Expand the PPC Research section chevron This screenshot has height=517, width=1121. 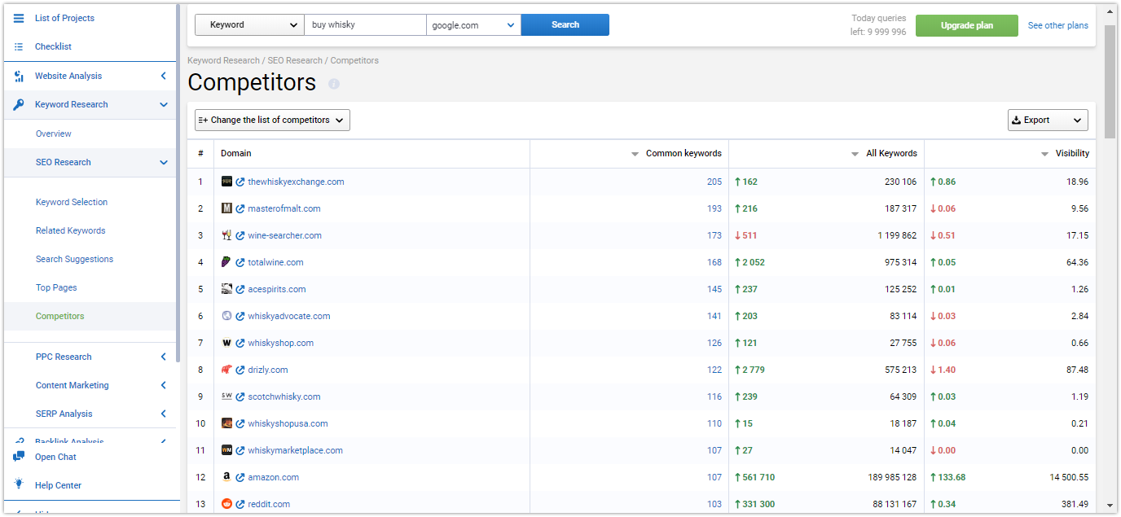click(x=163, y=357)
